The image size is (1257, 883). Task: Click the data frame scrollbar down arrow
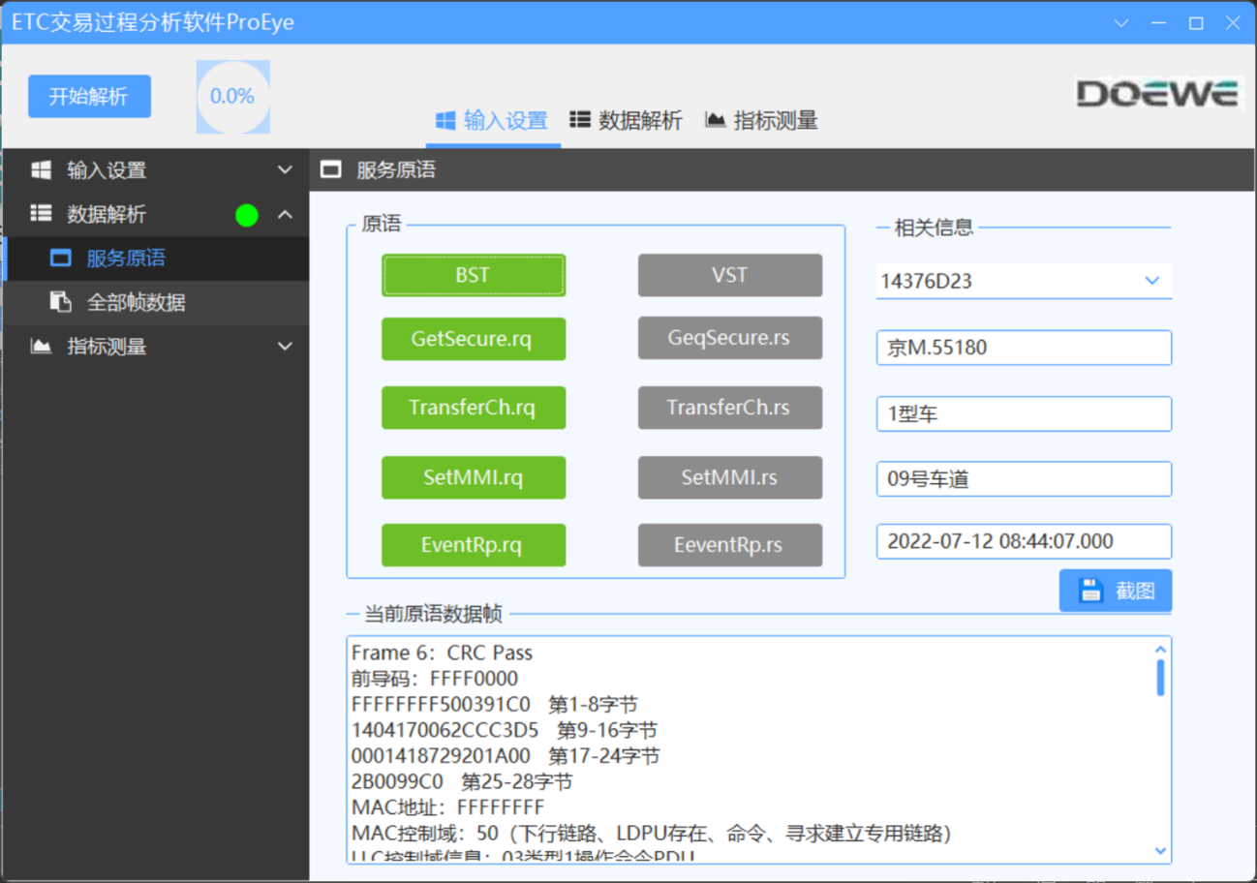[x=1160, y=851]
